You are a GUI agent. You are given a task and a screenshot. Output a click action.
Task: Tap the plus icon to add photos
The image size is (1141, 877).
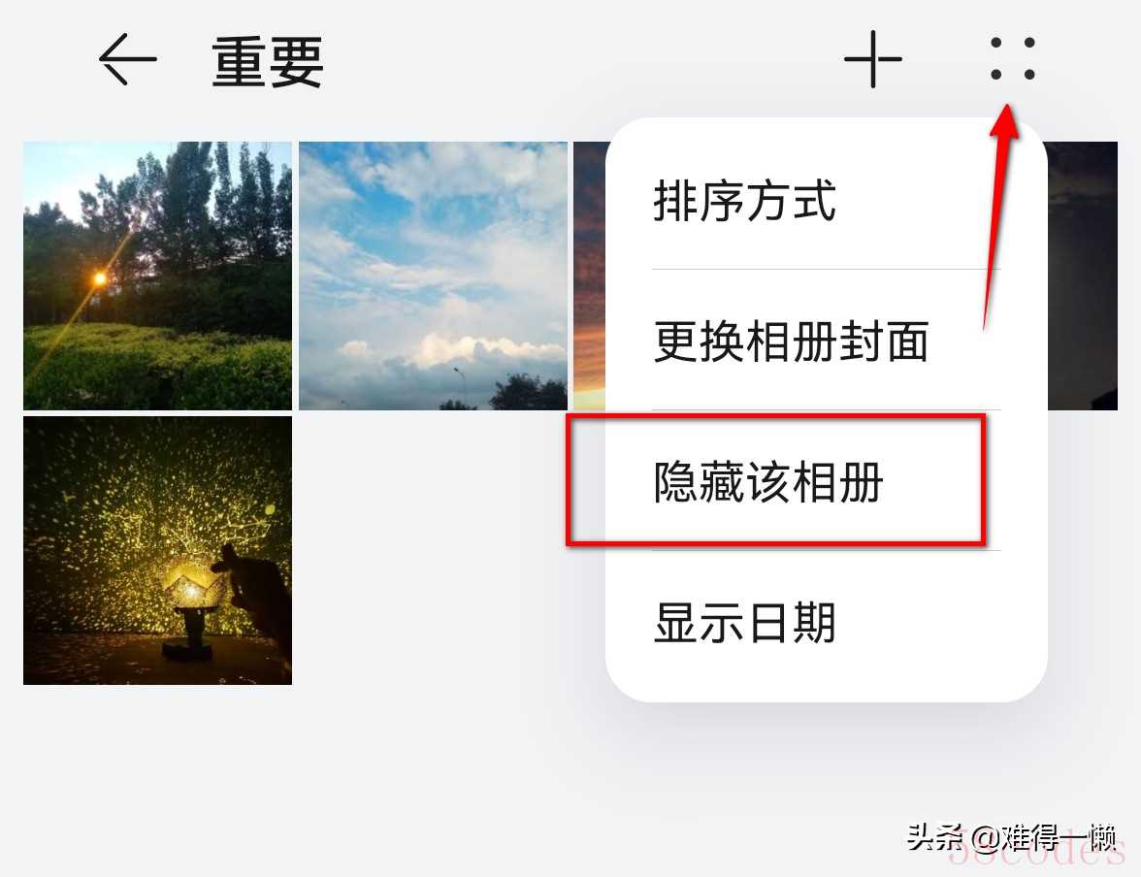point(872,59)
